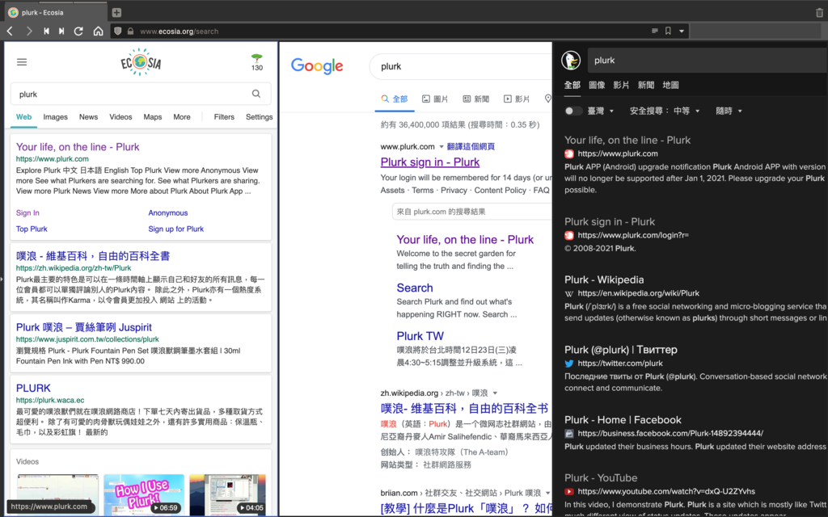Go forward using the browser forward arrow
This screenshot has width=828, height=517.
(x=29, y=32)
